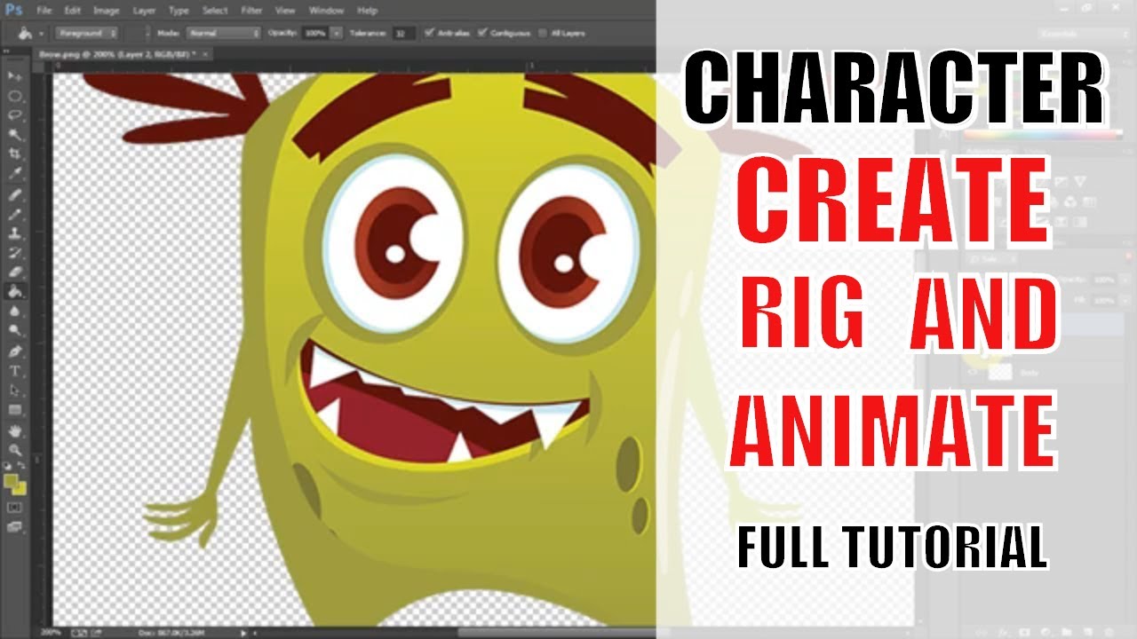Viewport: 1137px width, 639px height.
Task: Select the Dodge tool
Action: [15, 330]
